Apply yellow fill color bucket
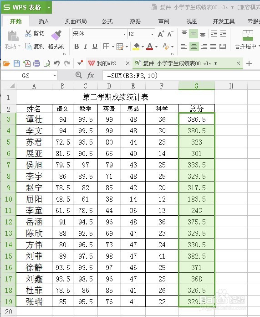This screenshot has width=260, height=317. [x=136, y=47]
